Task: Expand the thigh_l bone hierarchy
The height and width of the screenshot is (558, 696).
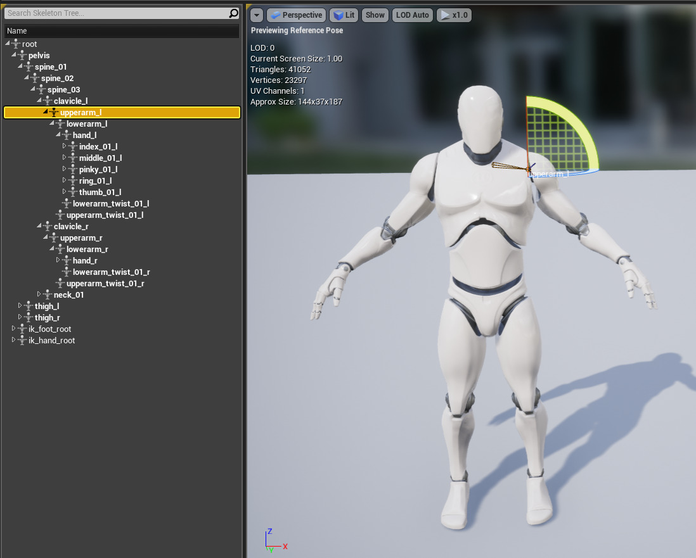Action: coord(20,306)
